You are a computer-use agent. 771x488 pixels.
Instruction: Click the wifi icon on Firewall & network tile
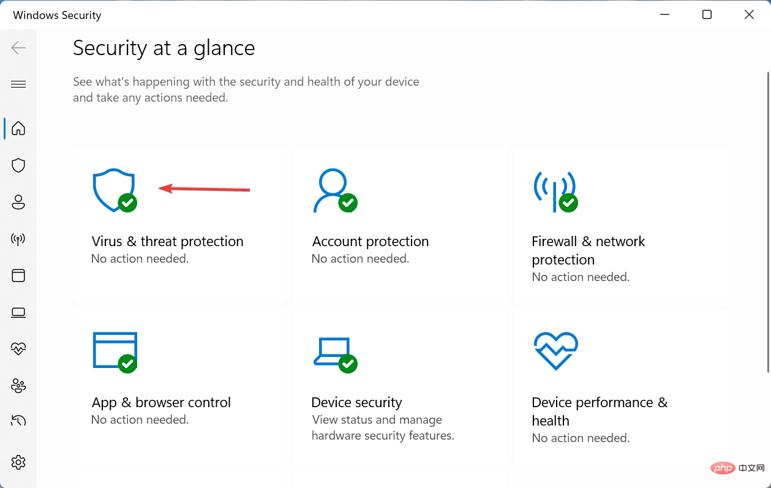[555, 190]
